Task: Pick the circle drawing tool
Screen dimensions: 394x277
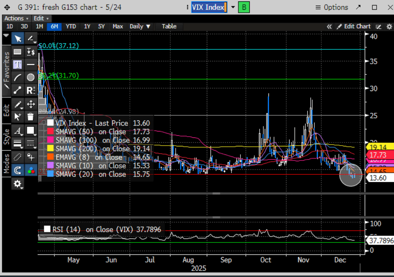Action: coord(31,77)
